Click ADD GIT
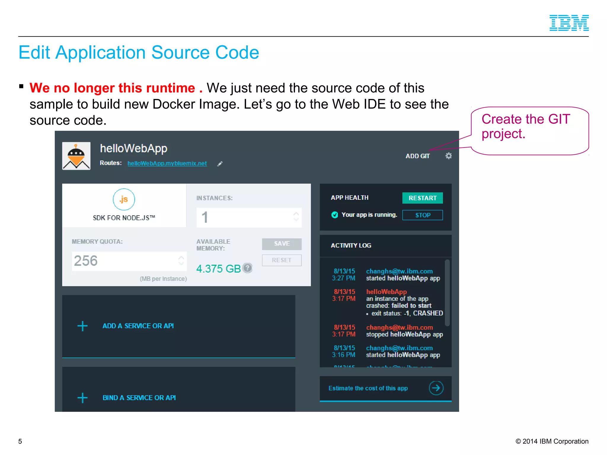Viewport: 607px width, 455px height. (x=418, y=156)
